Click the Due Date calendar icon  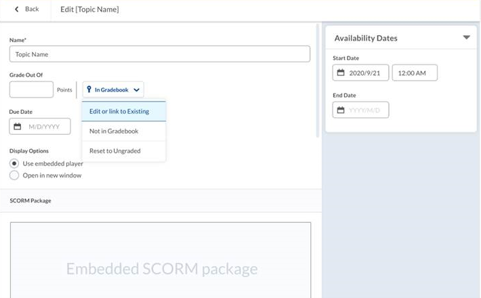tap(18, 127)
